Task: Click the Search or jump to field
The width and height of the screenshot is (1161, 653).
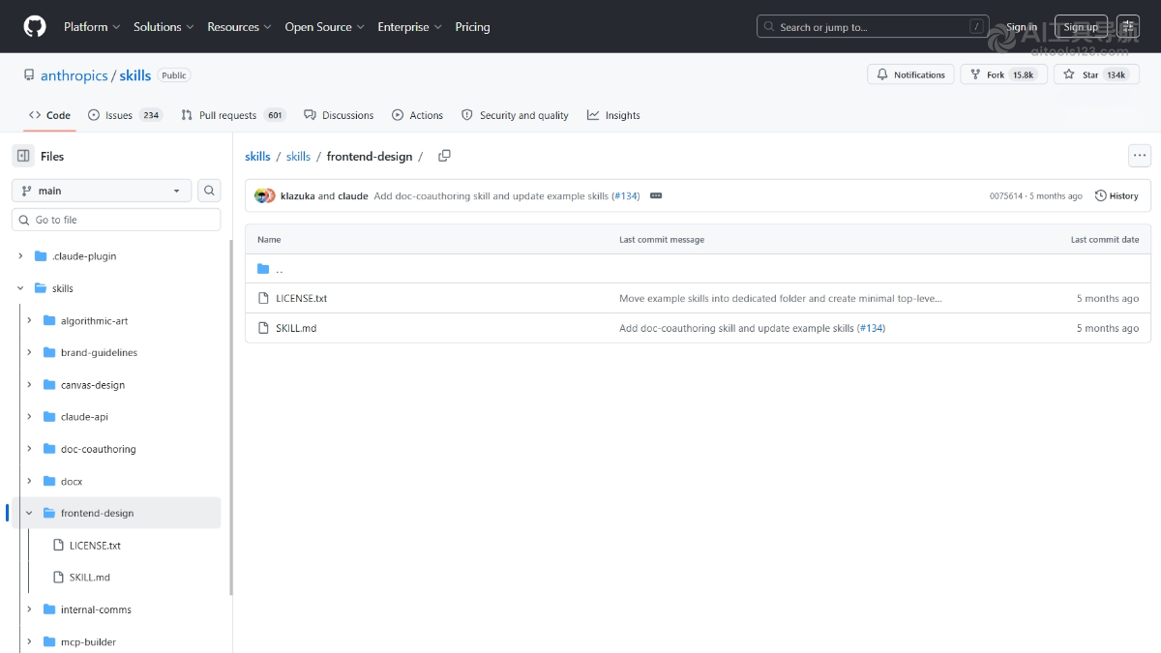Action: [874, 27]
